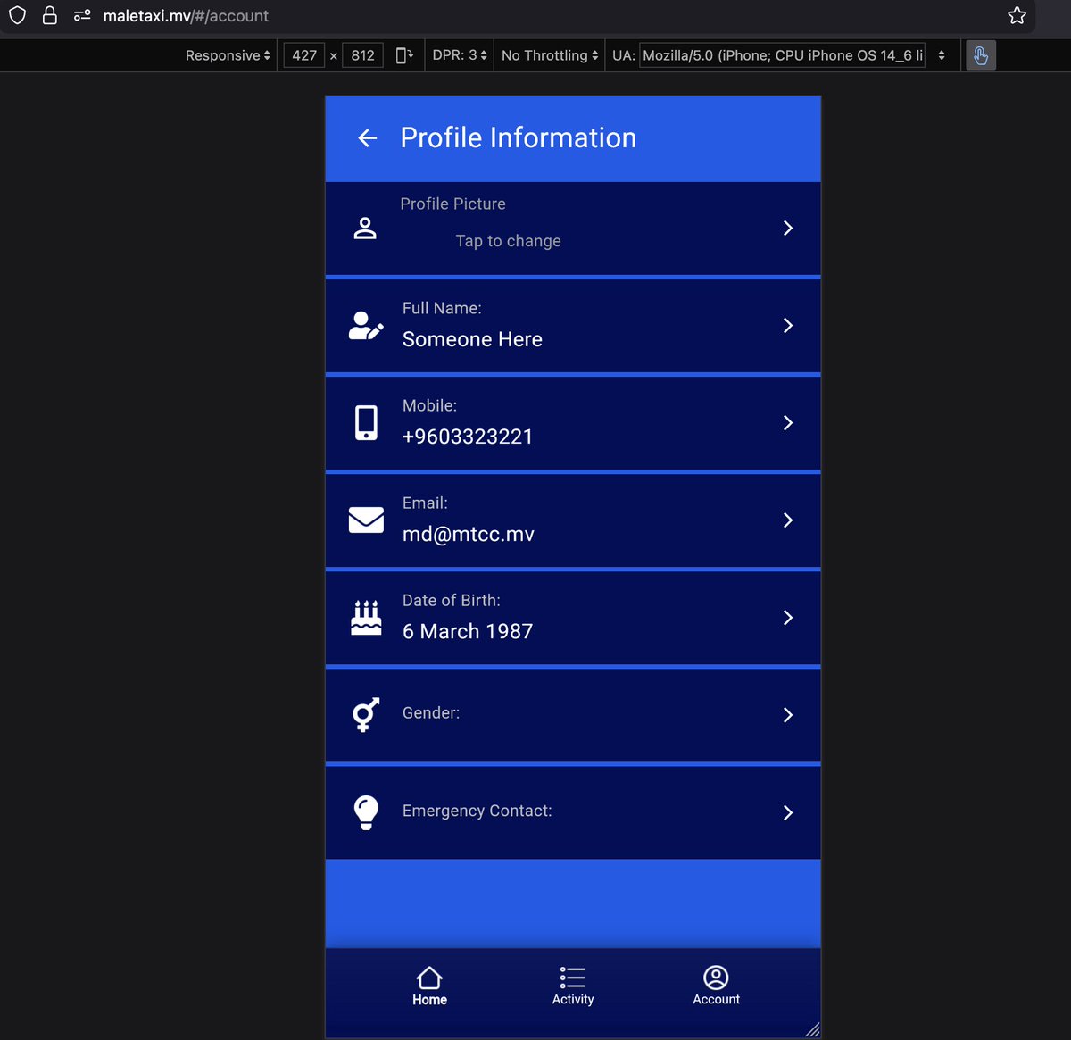Click the user agent string input field
Image resolution: width=1071 pixels, height=1040 pixels.
[782, 55]
